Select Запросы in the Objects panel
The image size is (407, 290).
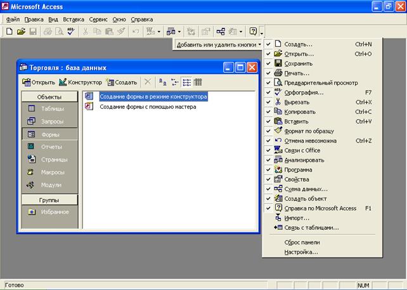click(x=51, y=122)
